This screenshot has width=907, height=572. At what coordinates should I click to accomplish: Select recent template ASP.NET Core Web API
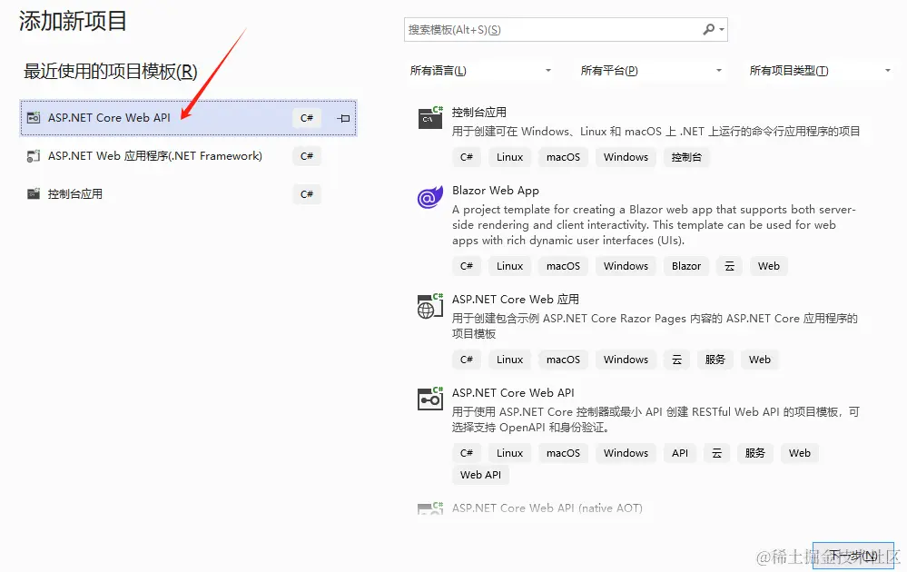[x=189, y=118]
